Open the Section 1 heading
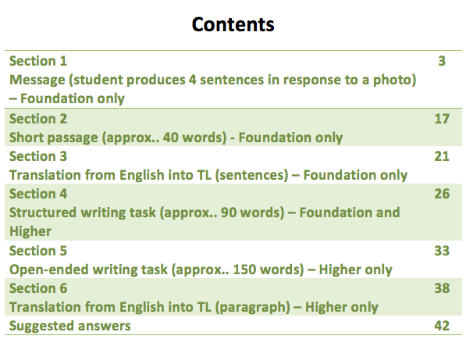Screen dimensions: 466x350 (x=38, y=61)
